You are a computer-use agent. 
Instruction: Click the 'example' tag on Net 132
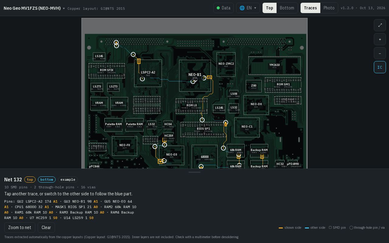click(68, 180)
